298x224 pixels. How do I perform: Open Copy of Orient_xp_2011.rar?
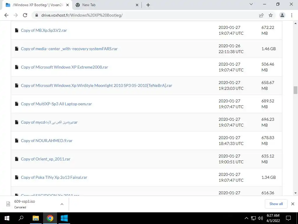tap(46, 159)
